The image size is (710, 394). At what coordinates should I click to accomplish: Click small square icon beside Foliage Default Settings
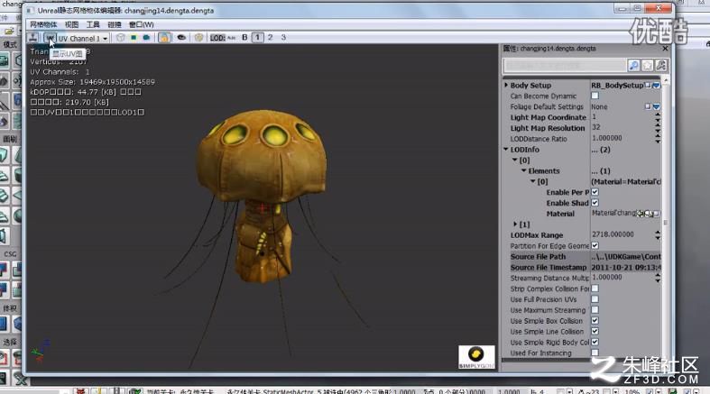(x=648, y=106)
